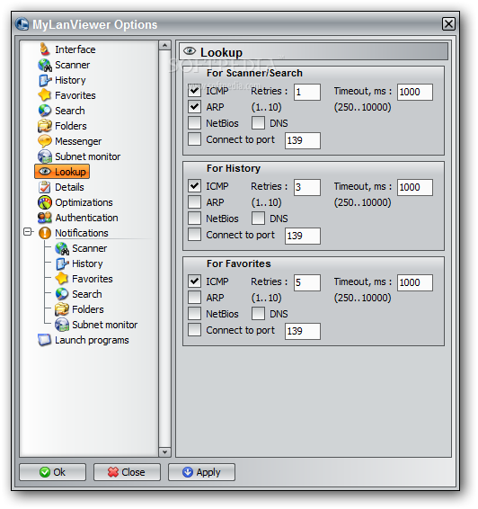Toggle ICMP checkbox in For Favorites
Screen dimensions: 478x509
(x=195, y=281)
